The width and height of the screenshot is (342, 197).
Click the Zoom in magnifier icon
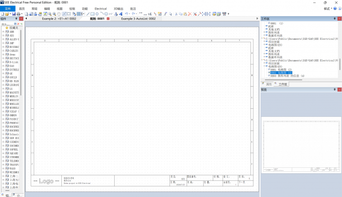point(54,14)
